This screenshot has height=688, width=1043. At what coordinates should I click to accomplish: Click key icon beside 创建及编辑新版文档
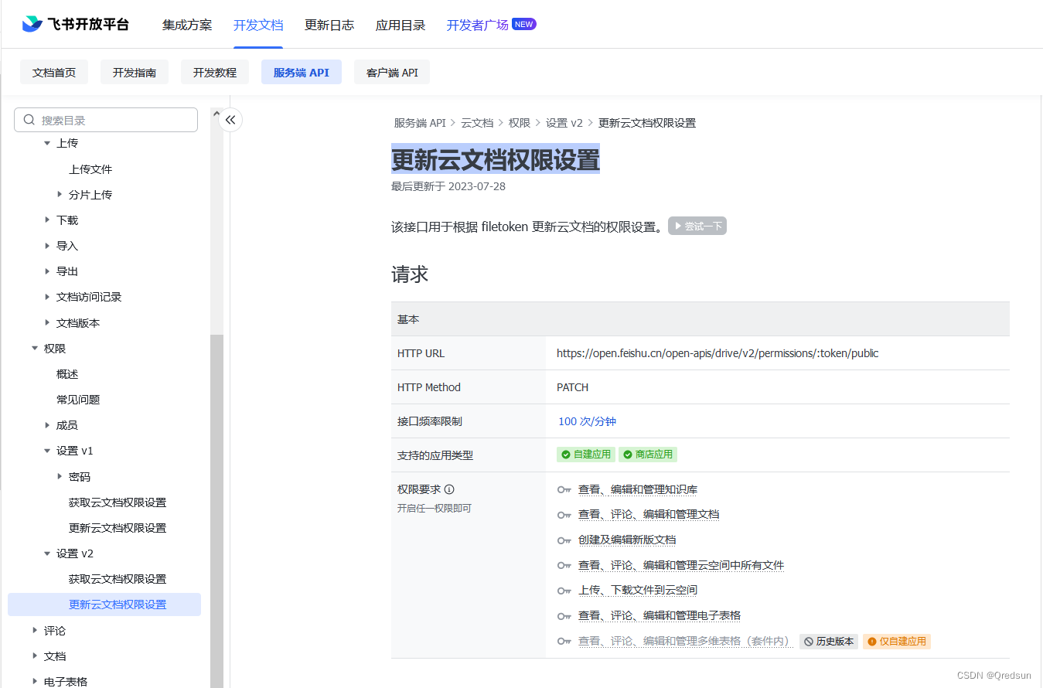coord(564,540)
